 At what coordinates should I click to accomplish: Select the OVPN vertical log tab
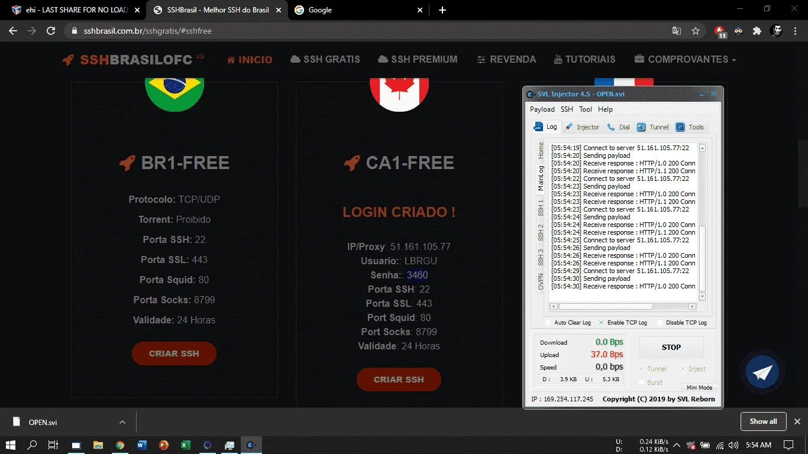tap(541, 282)
